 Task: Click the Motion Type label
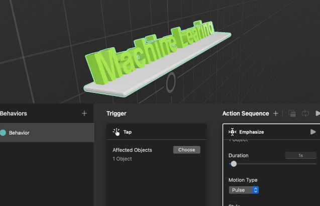click(x=243, y=180)
